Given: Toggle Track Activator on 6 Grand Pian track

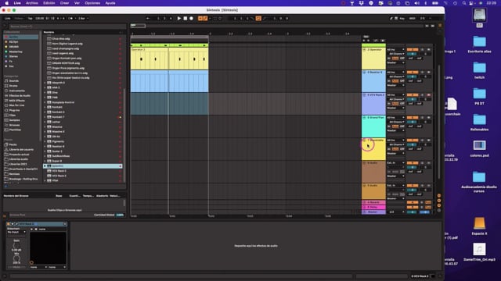Looking at the screenshot, I should [413, 118].
